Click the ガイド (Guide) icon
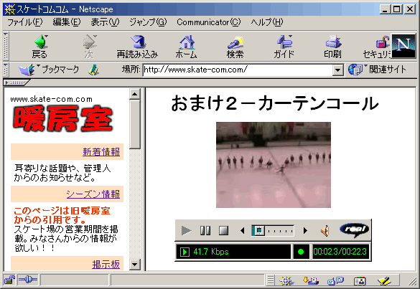The height and width of the screenshot is (289, 420). click(284, 42)
